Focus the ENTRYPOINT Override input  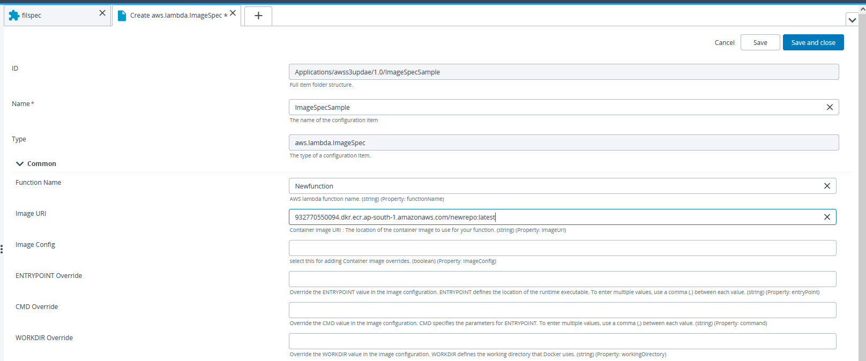pyautogui.click(x=563, y=279)
